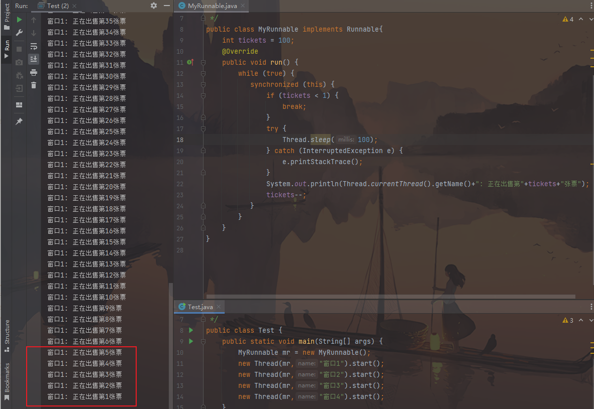Click run gutter icon beside main method
Image resolution: width=594 pixels, height=409 pixels.
(191, 341)
